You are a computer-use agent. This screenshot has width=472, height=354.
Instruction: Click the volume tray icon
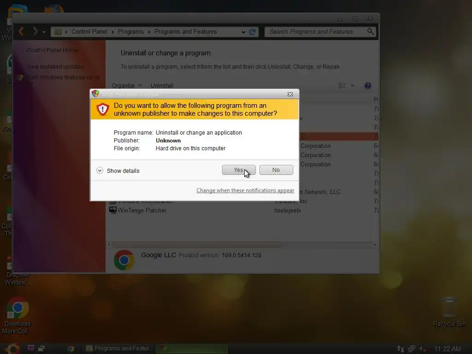pos(422,348)
